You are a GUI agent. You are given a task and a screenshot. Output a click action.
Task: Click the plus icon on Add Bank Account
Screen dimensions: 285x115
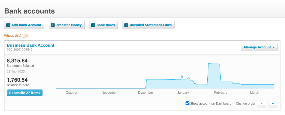[x=8, y=25]
